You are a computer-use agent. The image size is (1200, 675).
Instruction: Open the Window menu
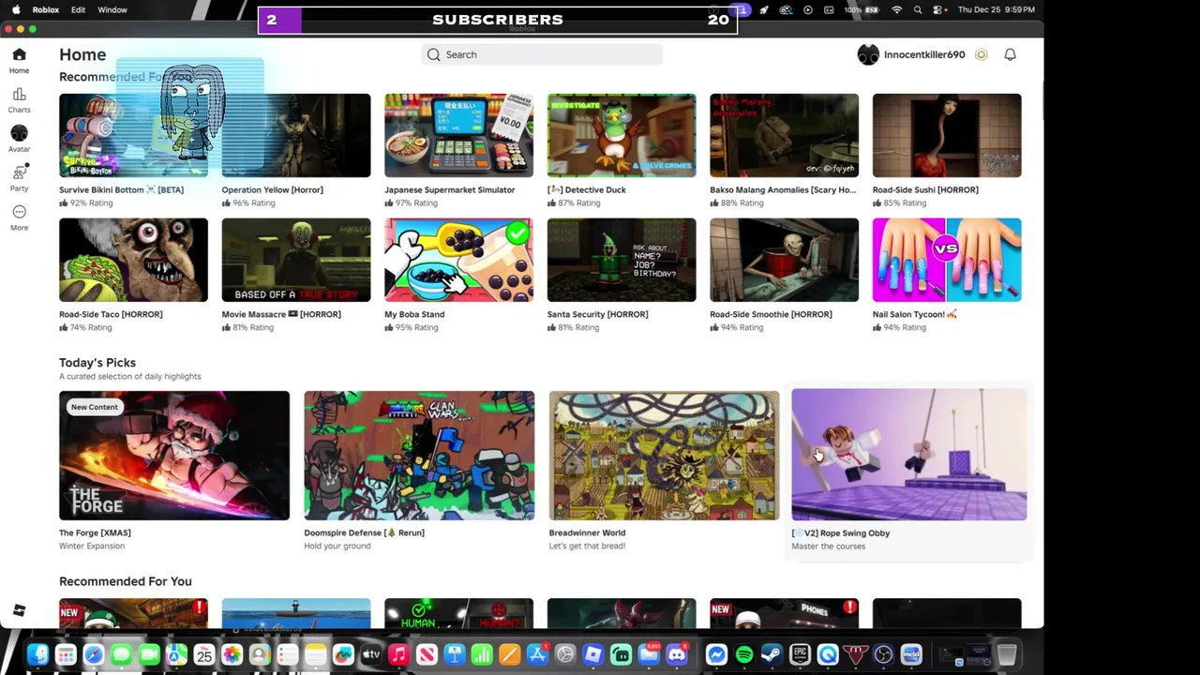pyautogui.click(x=112, y=9)
